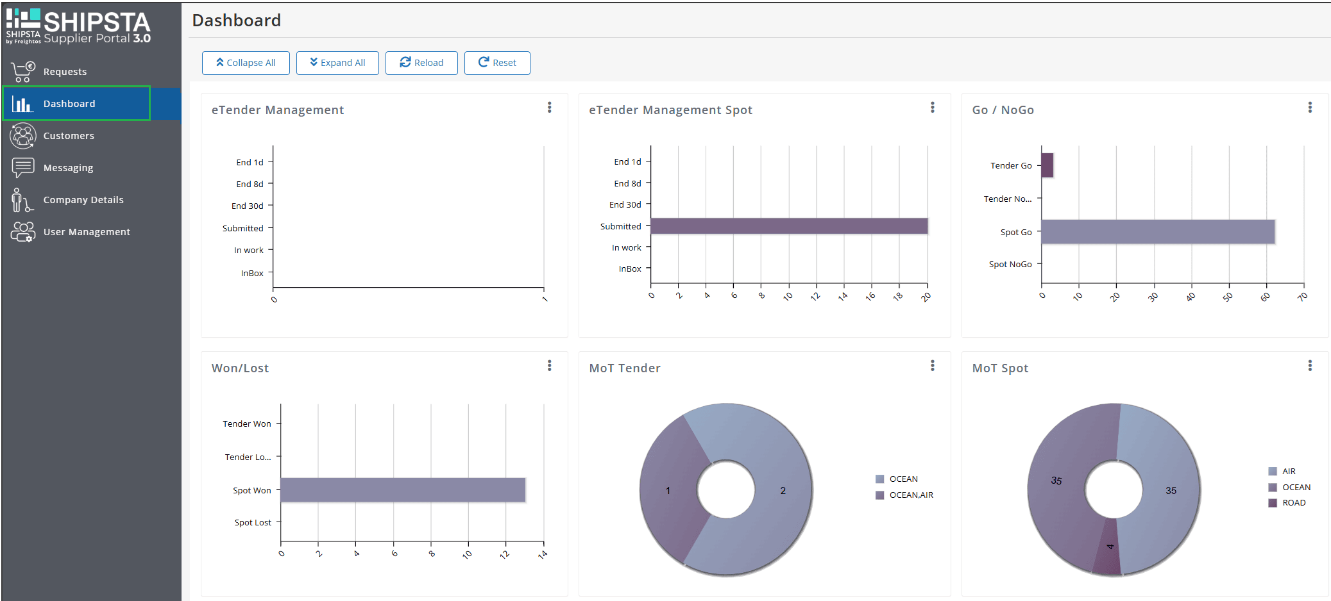
Task: Click the Submitted bar in eTender Management Spot
Action: tap(789, 226)
